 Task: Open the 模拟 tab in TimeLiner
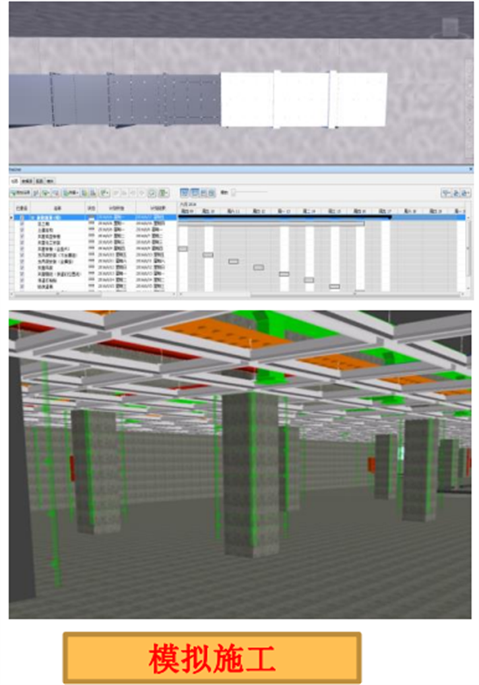[x=50, y=181]
